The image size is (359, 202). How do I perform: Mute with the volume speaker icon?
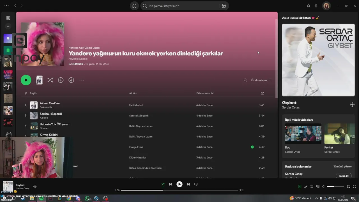click(x=324, y=186)
